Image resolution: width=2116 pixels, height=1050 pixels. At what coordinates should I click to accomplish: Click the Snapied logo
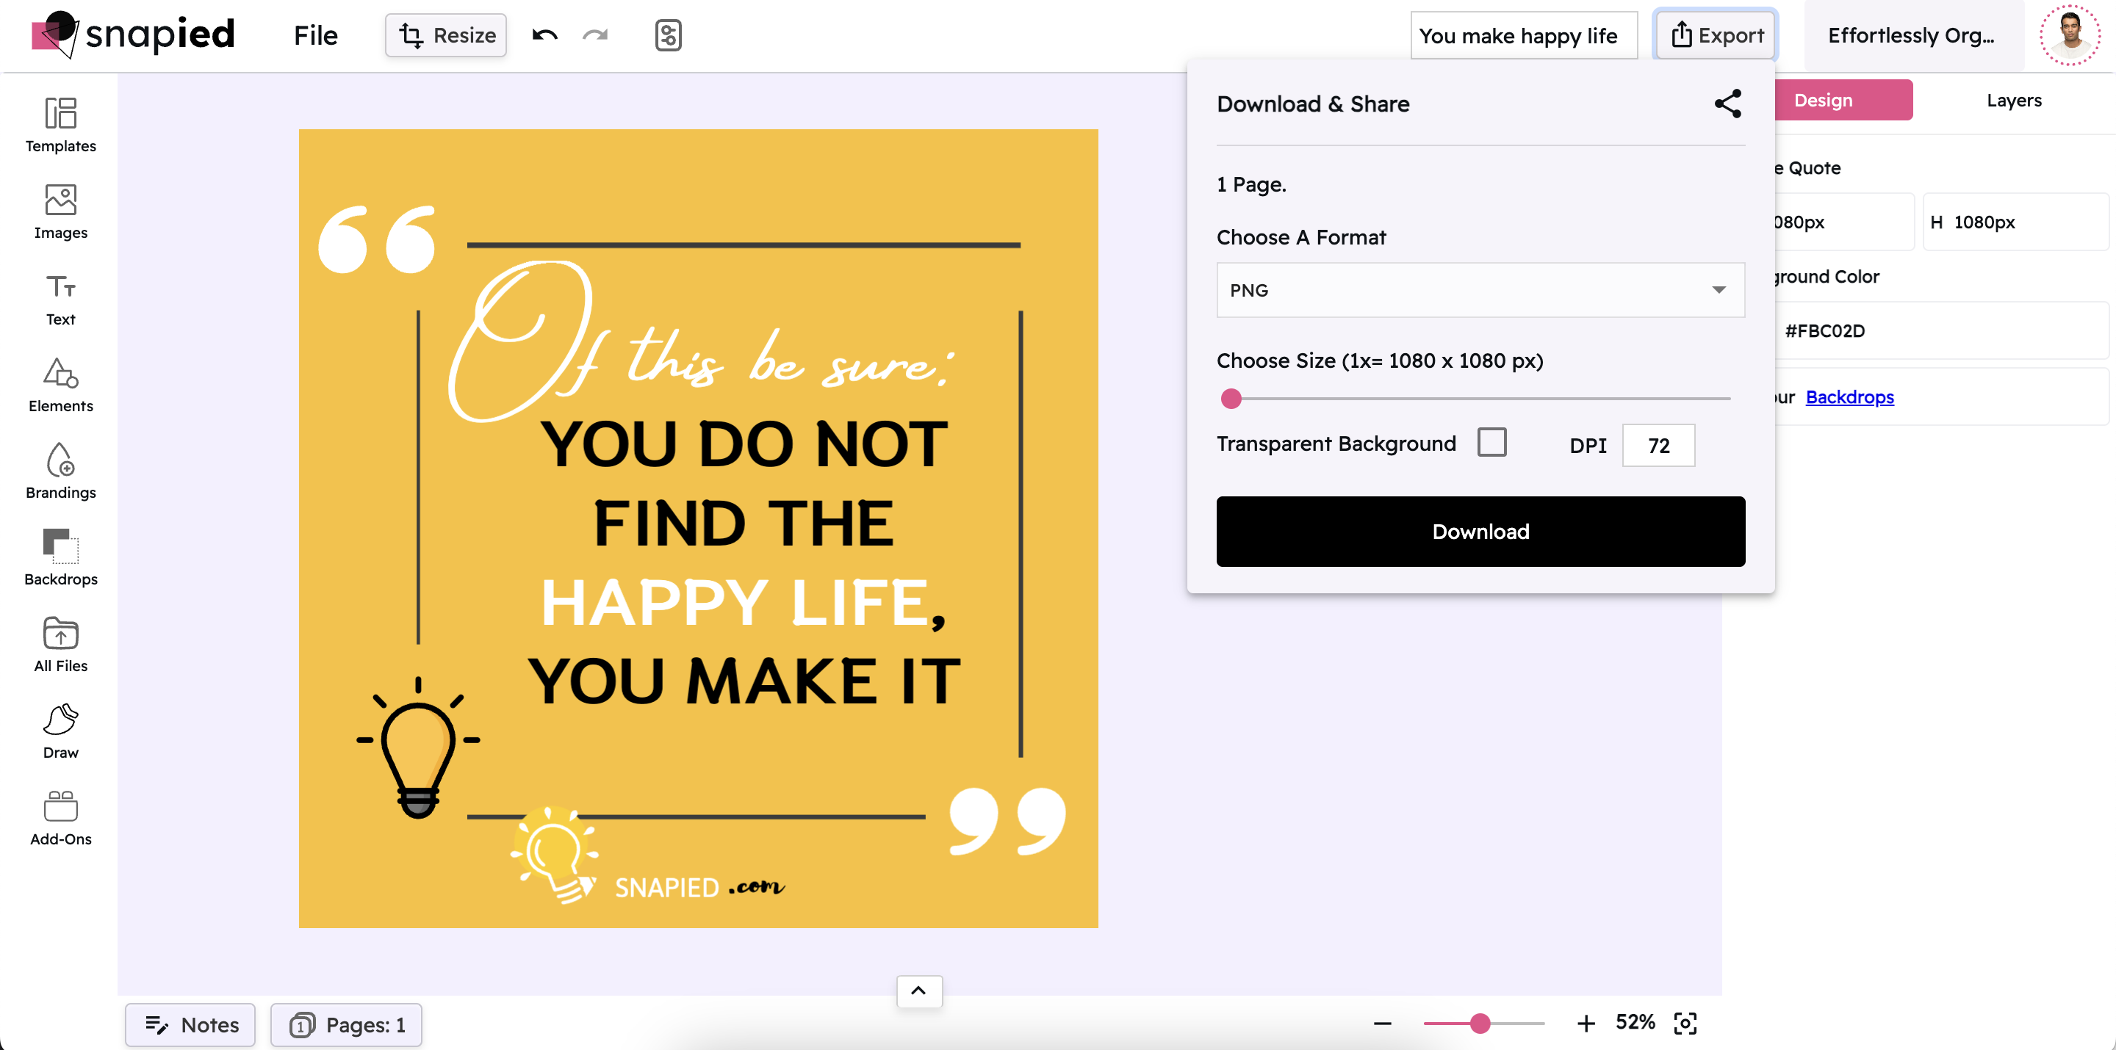[134, 35]
